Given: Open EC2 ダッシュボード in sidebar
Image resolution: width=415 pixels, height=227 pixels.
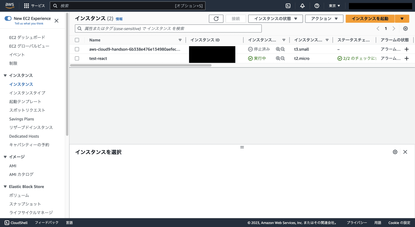Looking at the screenshot, I should (x=27, y=37).
